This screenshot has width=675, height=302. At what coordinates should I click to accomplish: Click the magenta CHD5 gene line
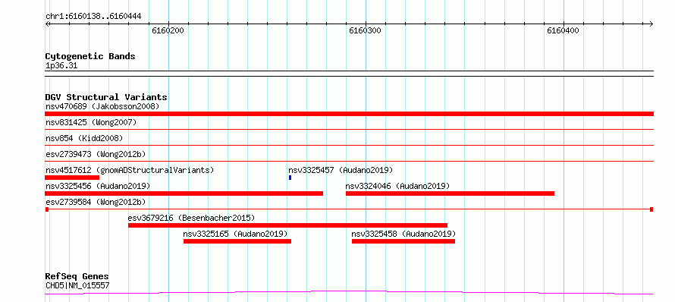(349, 293)
